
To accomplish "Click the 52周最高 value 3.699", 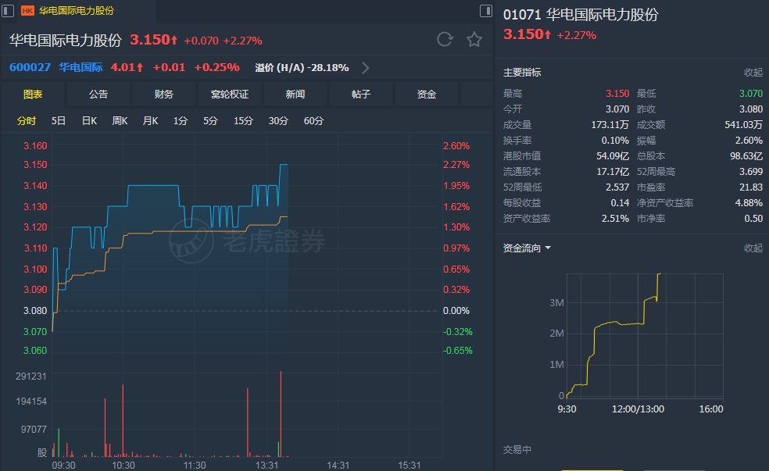I will click(751, 172).
